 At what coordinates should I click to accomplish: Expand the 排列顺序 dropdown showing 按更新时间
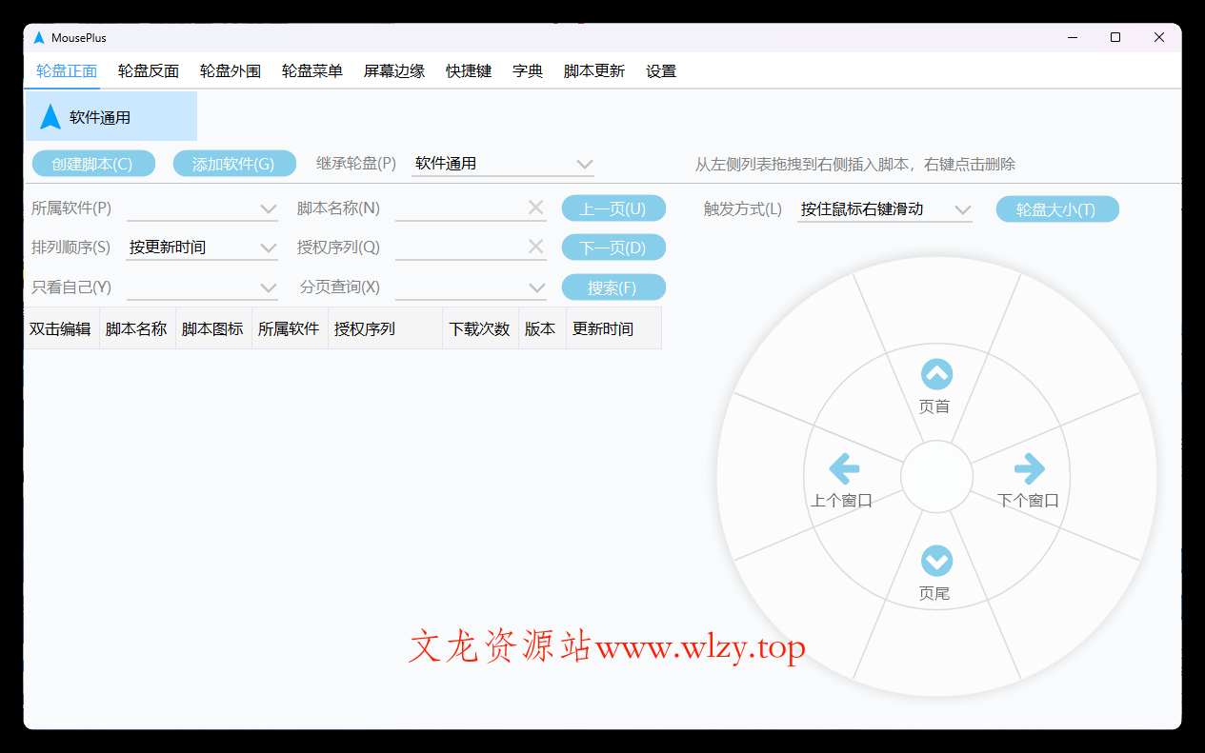(x=269, y=247)
